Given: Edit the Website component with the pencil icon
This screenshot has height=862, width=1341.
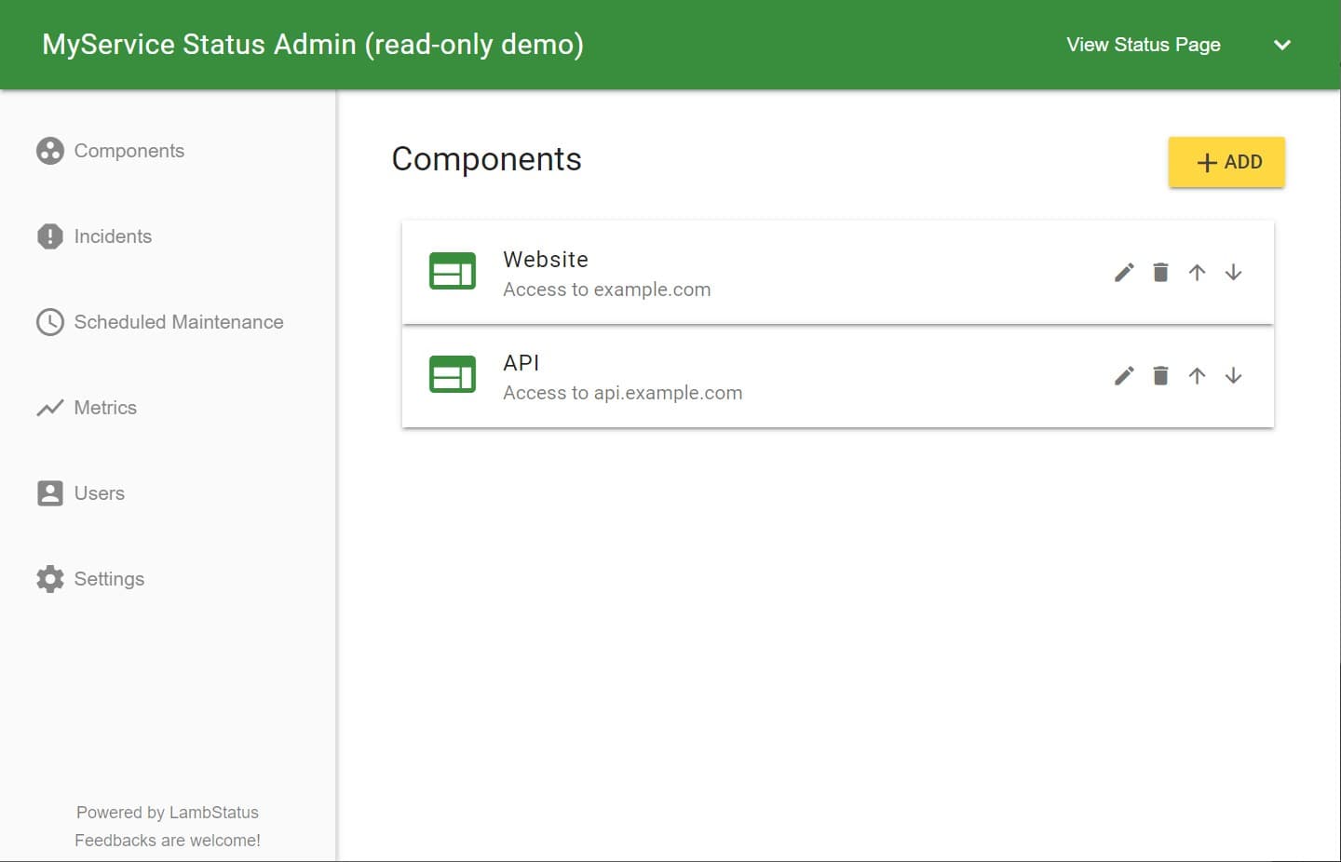Looking at the screenshot, I should [x=1123, y=272].
